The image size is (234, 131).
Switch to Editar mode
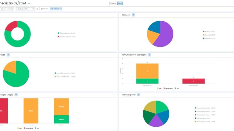(120, 3)
